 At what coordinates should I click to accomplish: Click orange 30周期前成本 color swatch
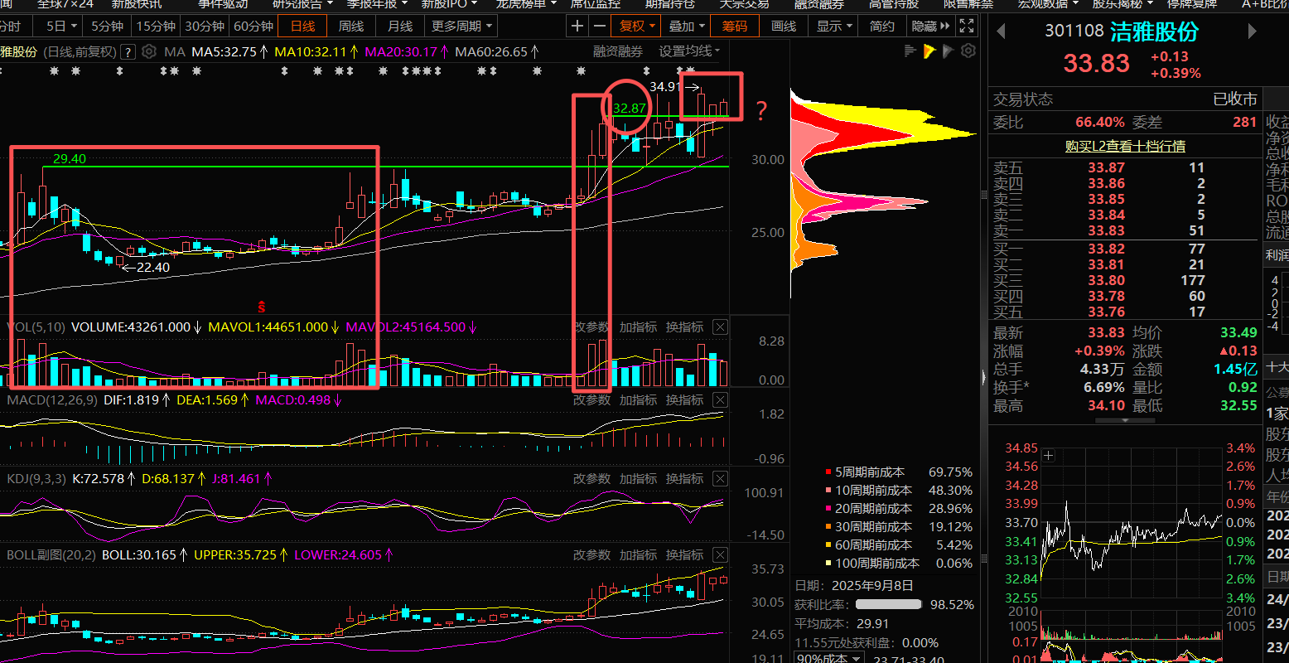coord(828,527)
